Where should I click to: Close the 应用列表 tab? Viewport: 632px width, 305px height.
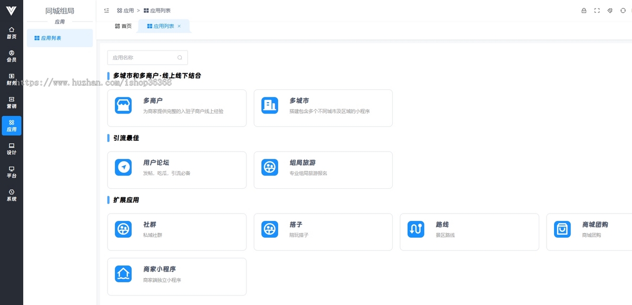179,26
